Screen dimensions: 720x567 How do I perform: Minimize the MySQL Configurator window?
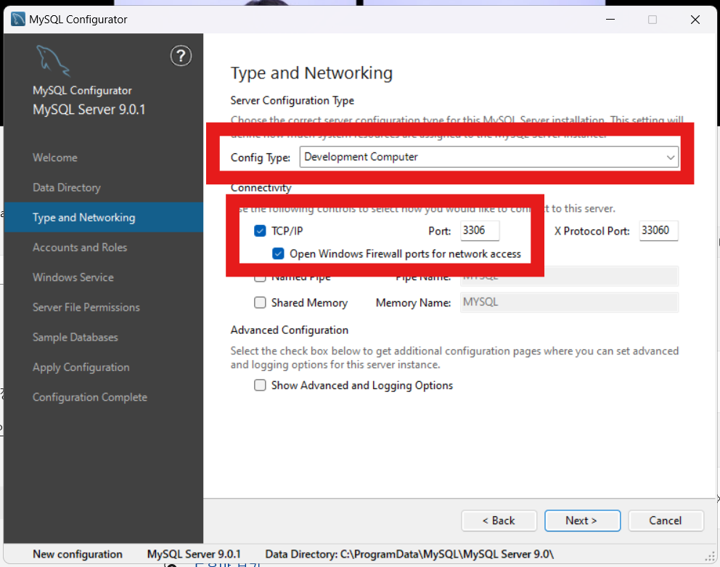610,20
